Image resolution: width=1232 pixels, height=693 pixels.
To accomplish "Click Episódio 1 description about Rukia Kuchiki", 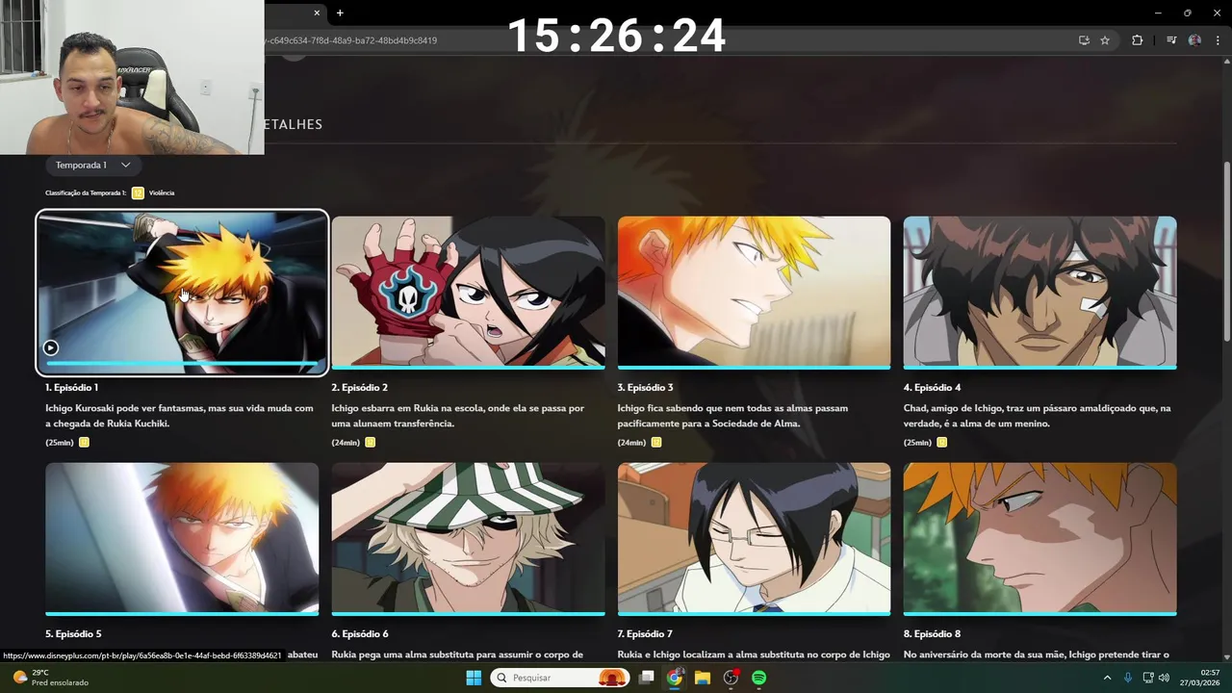I will pos(179,416).
